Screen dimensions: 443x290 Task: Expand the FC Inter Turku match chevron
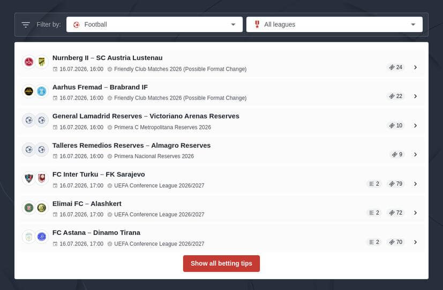[415, 184]
